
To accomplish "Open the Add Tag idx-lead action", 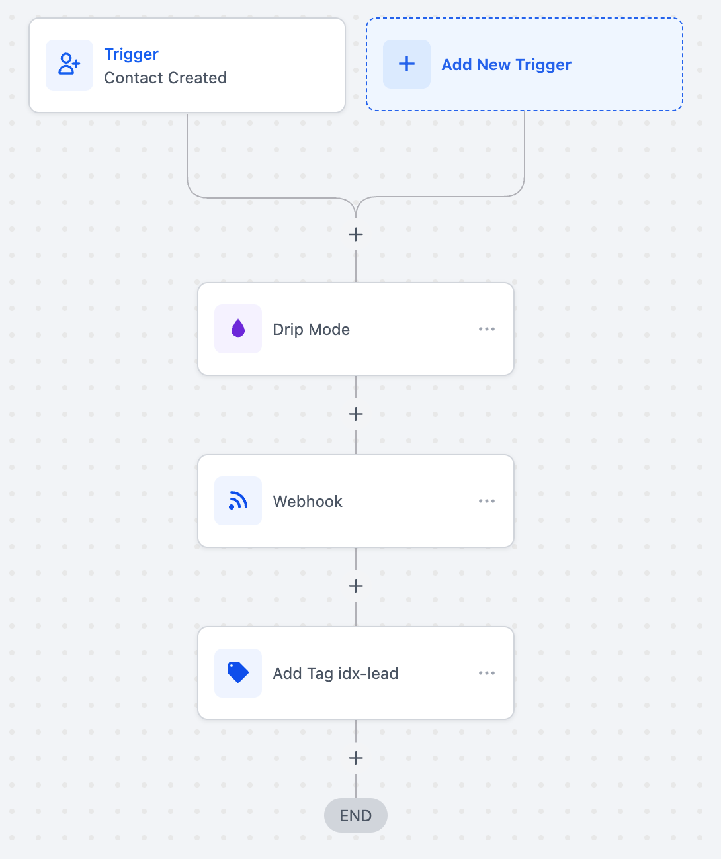I will [335, 674].
